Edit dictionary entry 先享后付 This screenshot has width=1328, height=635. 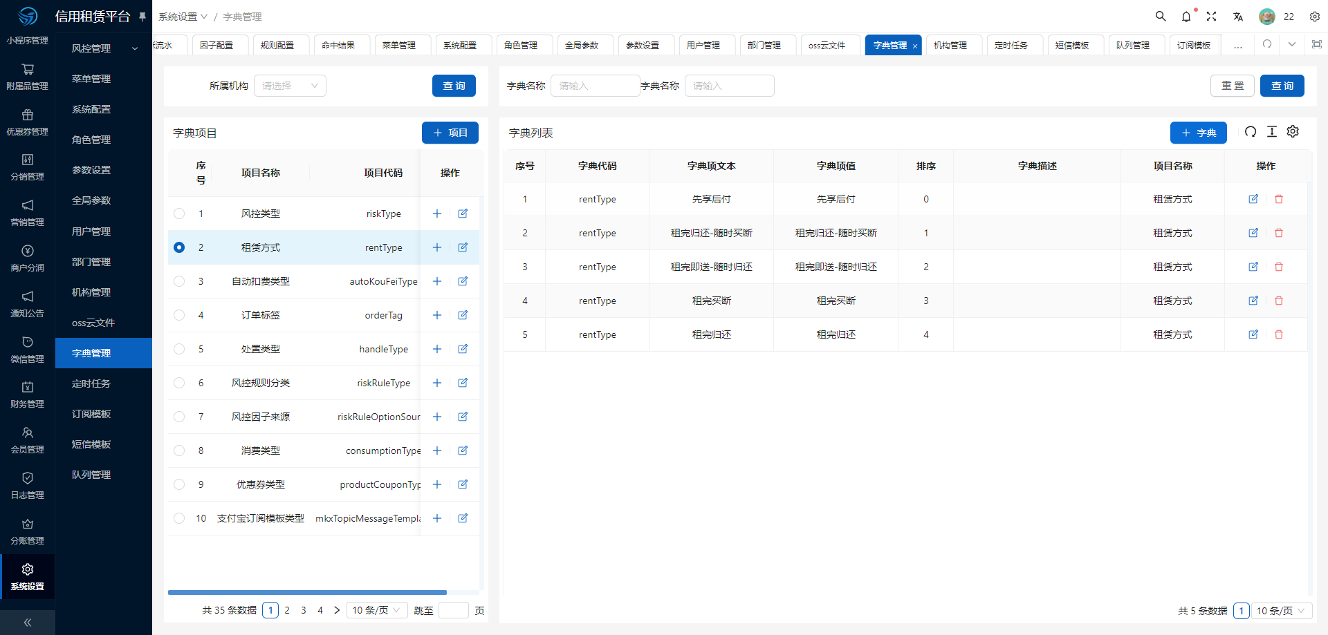1253,199
